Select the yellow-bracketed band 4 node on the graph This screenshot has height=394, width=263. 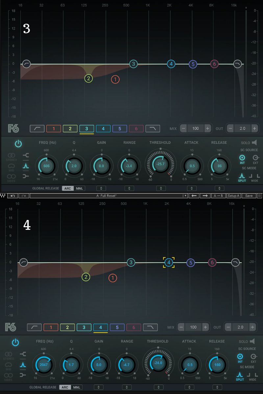click(169, 262)
